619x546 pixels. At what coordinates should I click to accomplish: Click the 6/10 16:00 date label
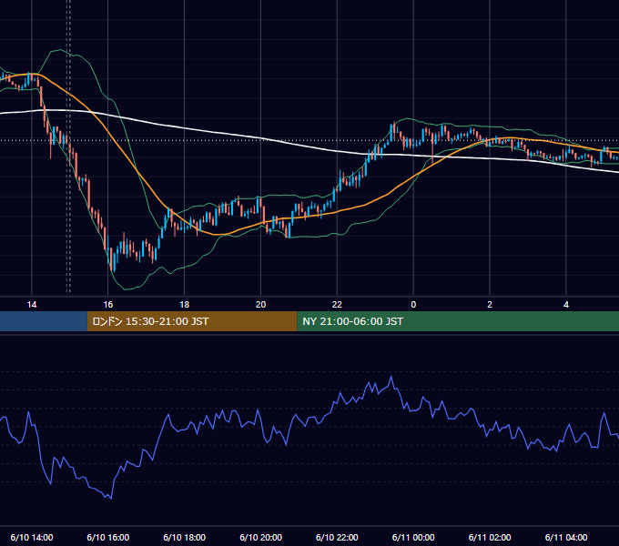click(x=107, y=537)
